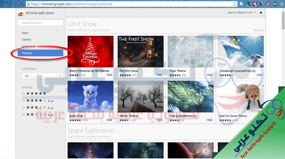The width and height of the screenshot is (285, 159).
Task: Open the Snowboard theme thumbnail
Action: 241,51
